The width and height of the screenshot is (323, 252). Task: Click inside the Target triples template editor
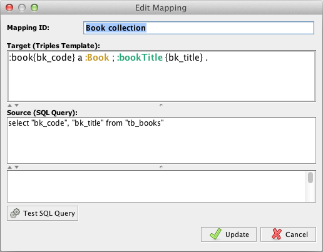click(x=161, y=76)
